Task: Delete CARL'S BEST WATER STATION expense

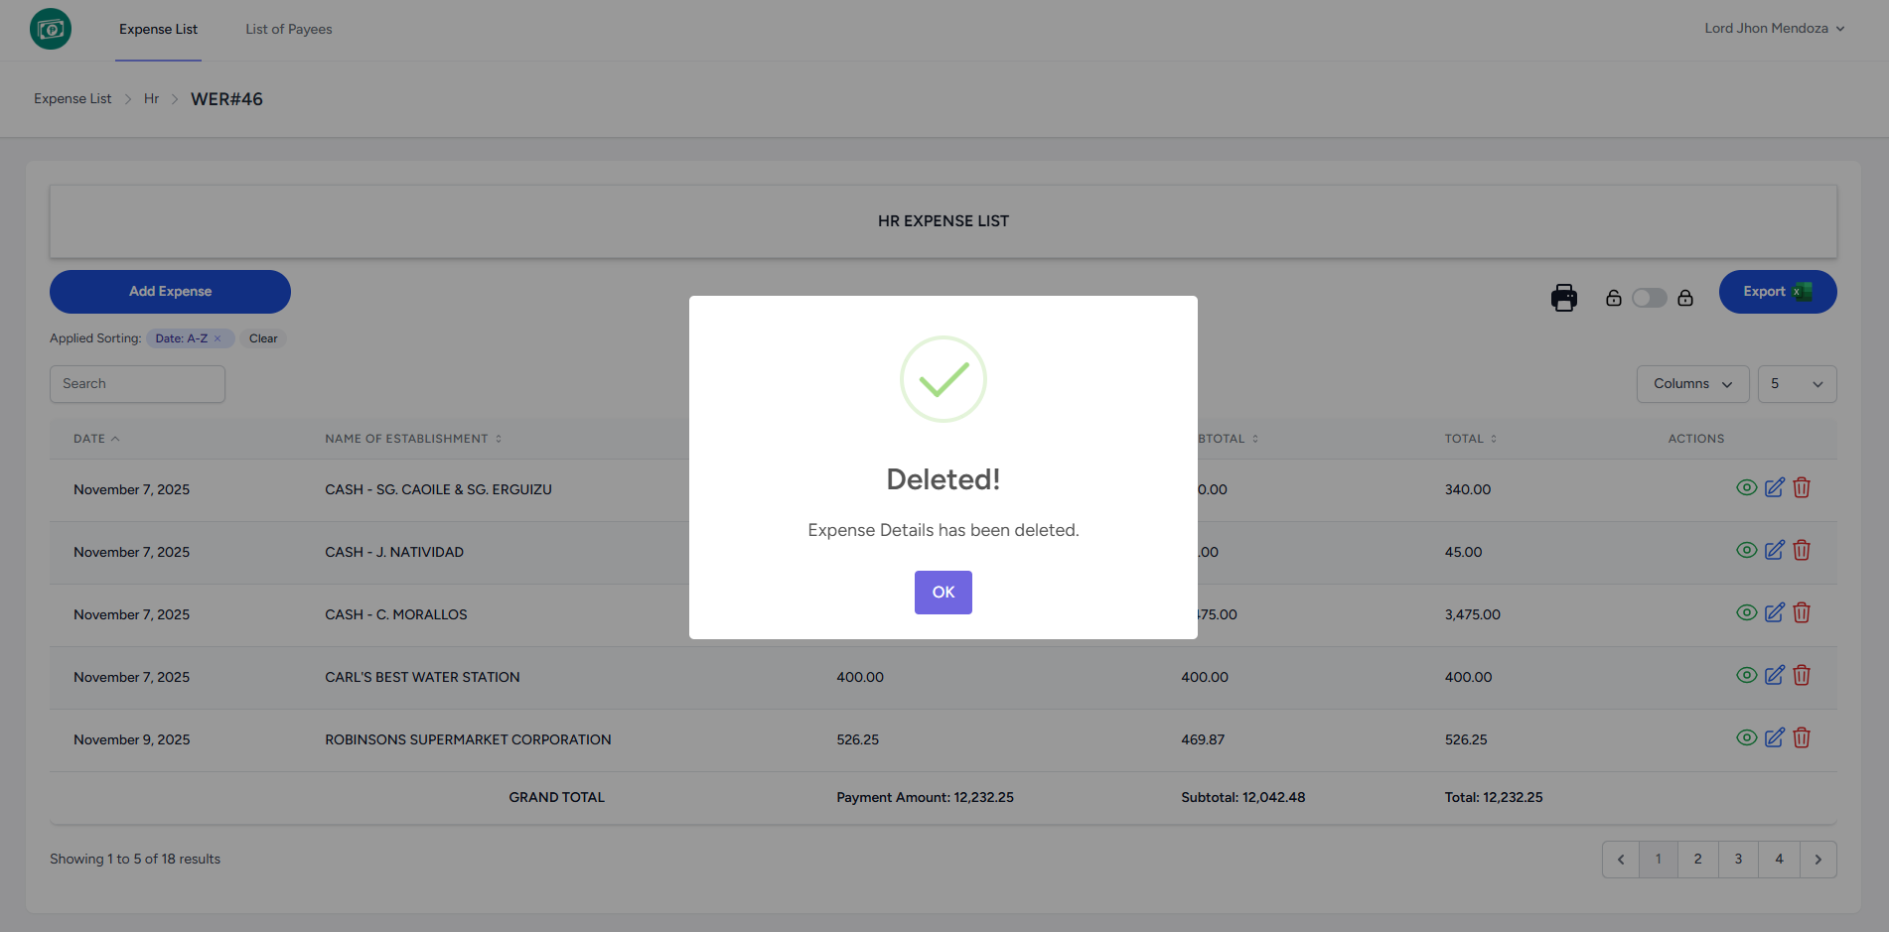Action: point(1802,675)
